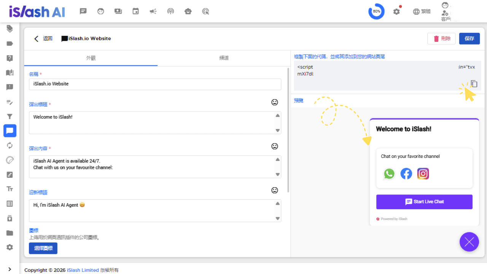Open the chat messages icon in top navigation
The image size is (487, 274).
(83, 11)
